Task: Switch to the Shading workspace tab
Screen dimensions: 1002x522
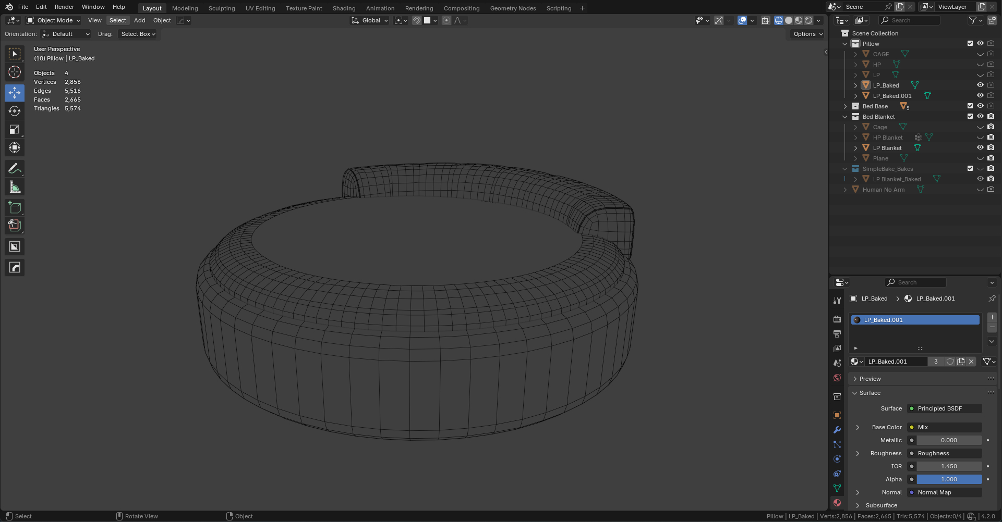Action: click(344, 8)
